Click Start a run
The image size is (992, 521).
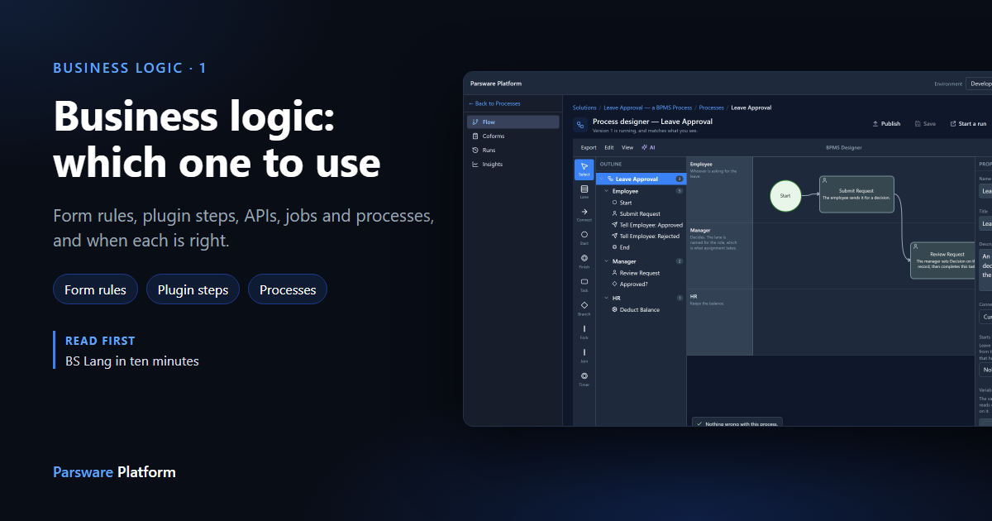point(968,124)
